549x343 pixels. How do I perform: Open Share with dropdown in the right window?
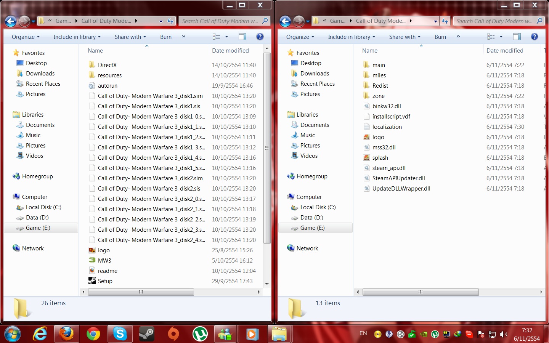(x=405, y=37)
